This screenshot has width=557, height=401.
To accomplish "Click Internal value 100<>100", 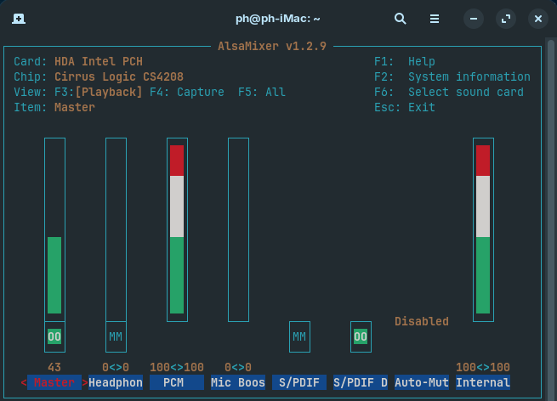I will click(x=483, y=367).
